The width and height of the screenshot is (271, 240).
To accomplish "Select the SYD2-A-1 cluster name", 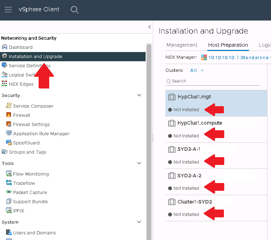I will [x=189, y=149].
